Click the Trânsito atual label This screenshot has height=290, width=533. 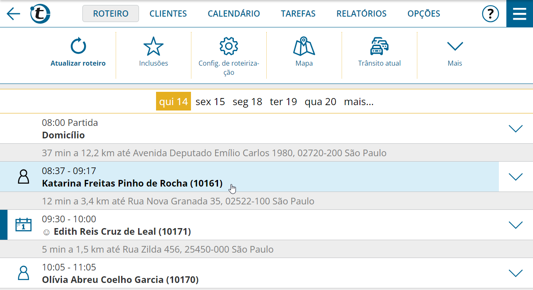pyautogui.click(x=379, y=64)
